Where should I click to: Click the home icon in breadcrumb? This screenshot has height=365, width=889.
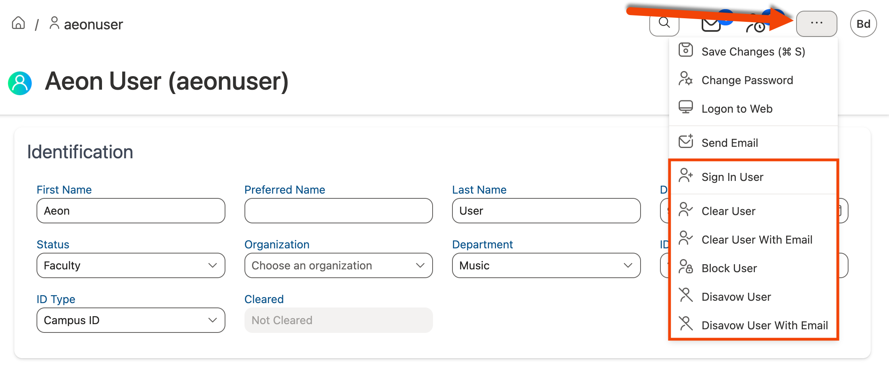pyautogui.click(x=18, y=23)
